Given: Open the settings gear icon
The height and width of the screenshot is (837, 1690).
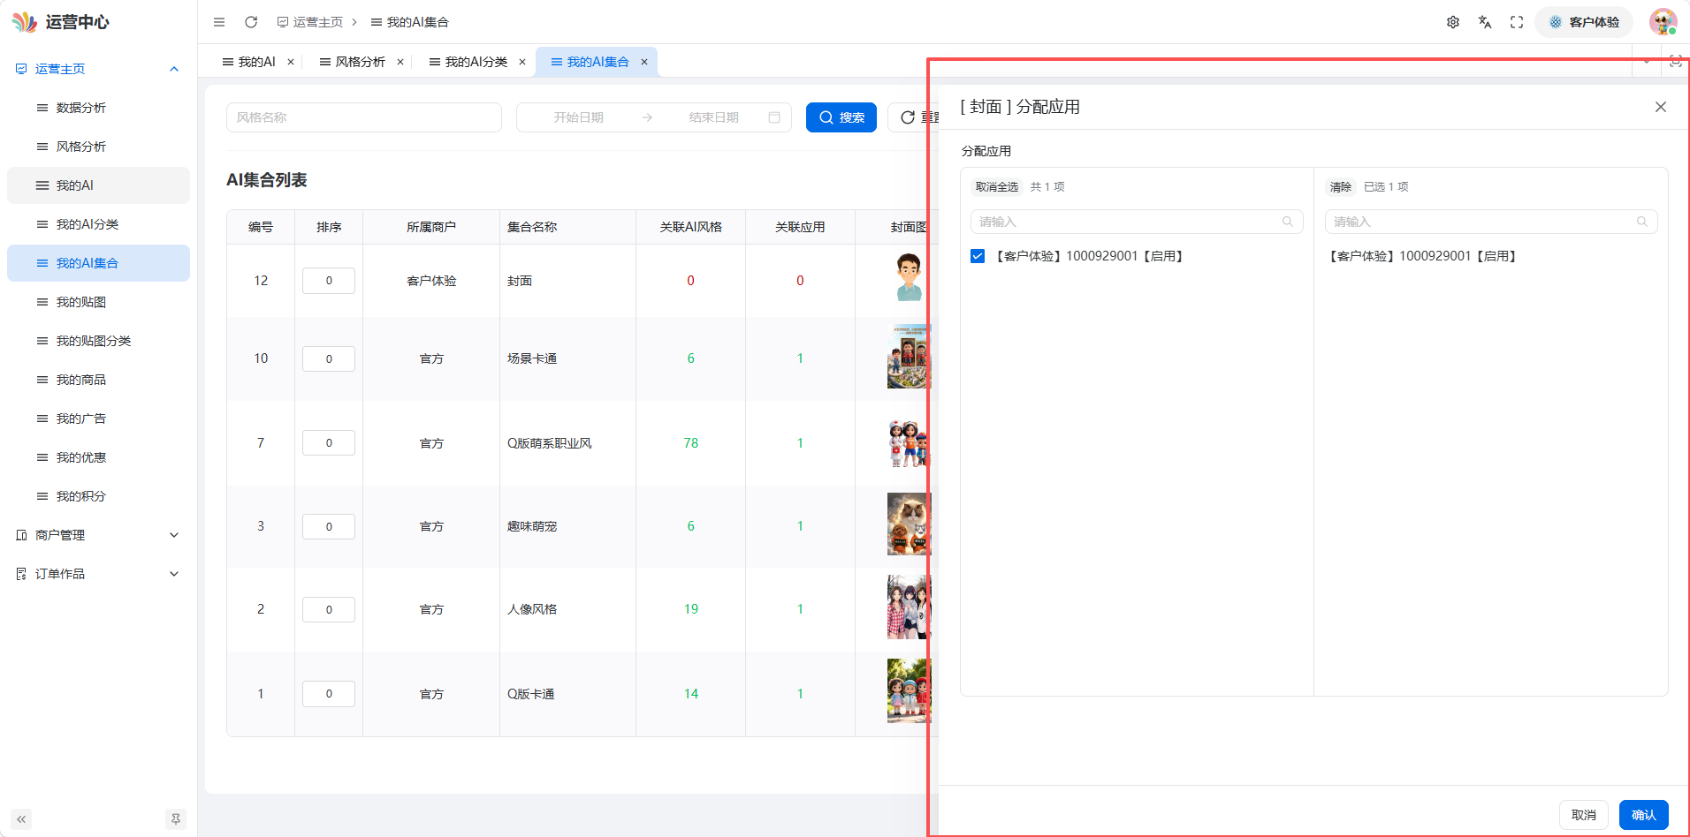Looking at the screenshot, I should click(x=1453, y=22).
